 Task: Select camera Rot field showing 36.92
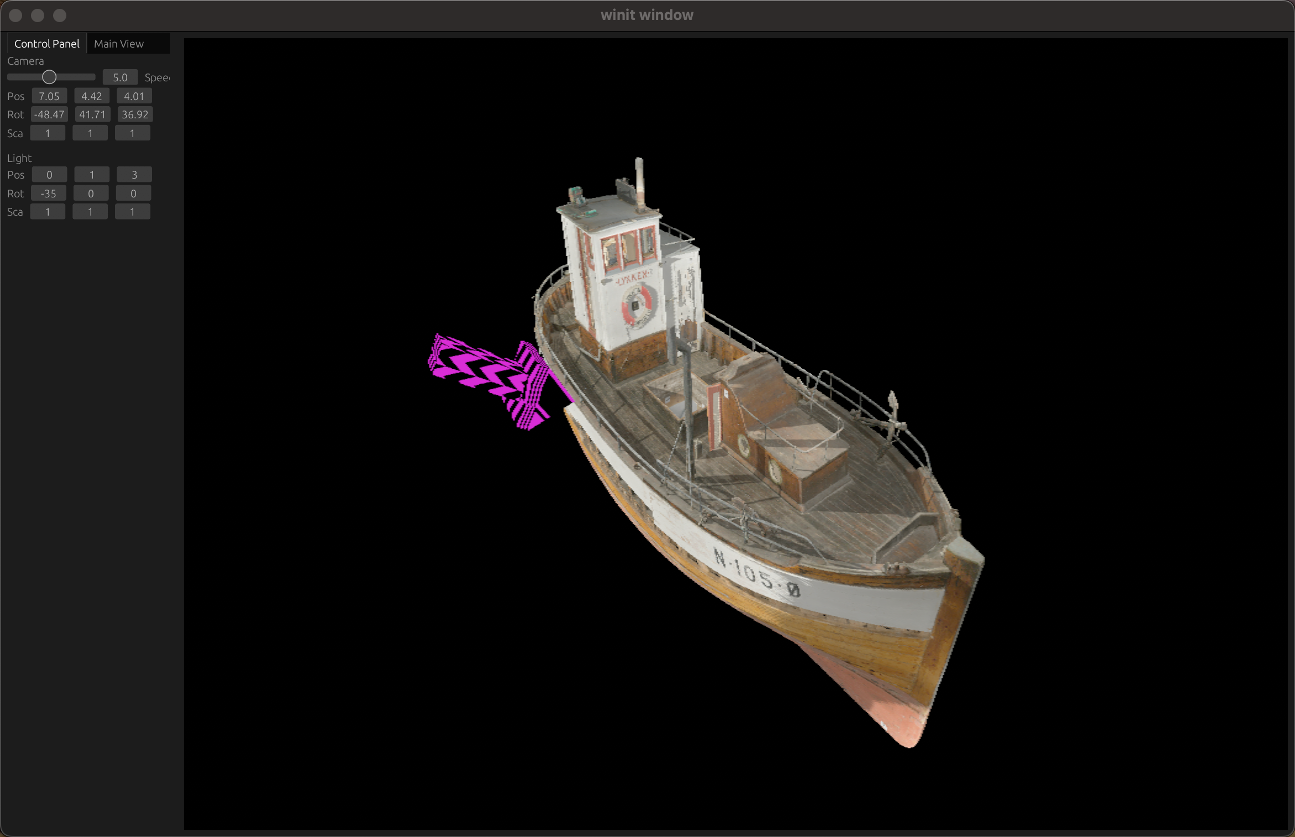pyautogui.click(x=135, y=114)
